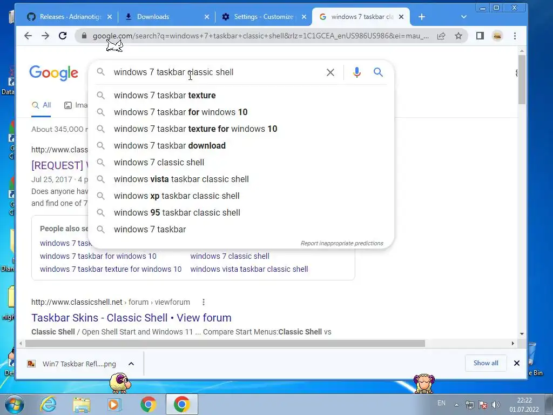This screenshot has height=415, width=553.
Task: Open related search 'windows 7 taskbar for windows 10'
Action: (98, 256)
